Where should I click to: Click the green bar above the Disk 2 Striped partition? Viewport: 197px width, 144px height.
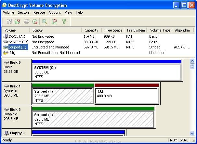[x=93, y=109]
